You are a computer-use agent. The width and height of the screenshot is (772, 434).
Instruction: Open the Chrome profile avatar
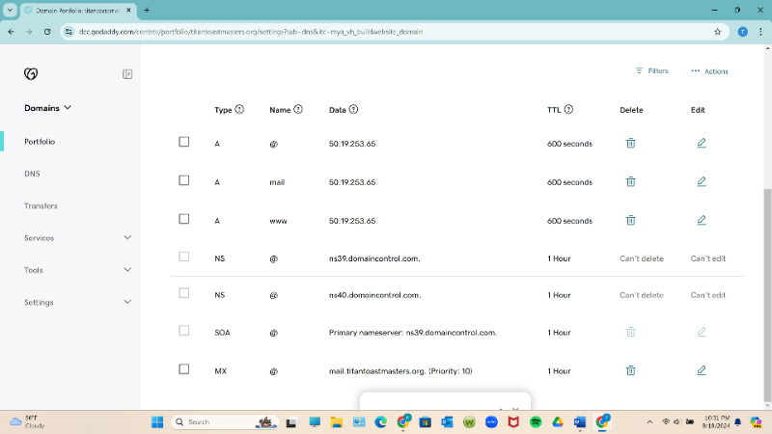(x=742, y=32)
